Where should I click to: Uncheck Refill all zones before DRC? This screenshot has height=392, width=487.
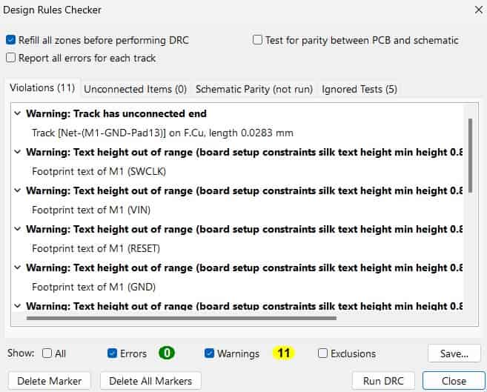(x=10, y=40)
